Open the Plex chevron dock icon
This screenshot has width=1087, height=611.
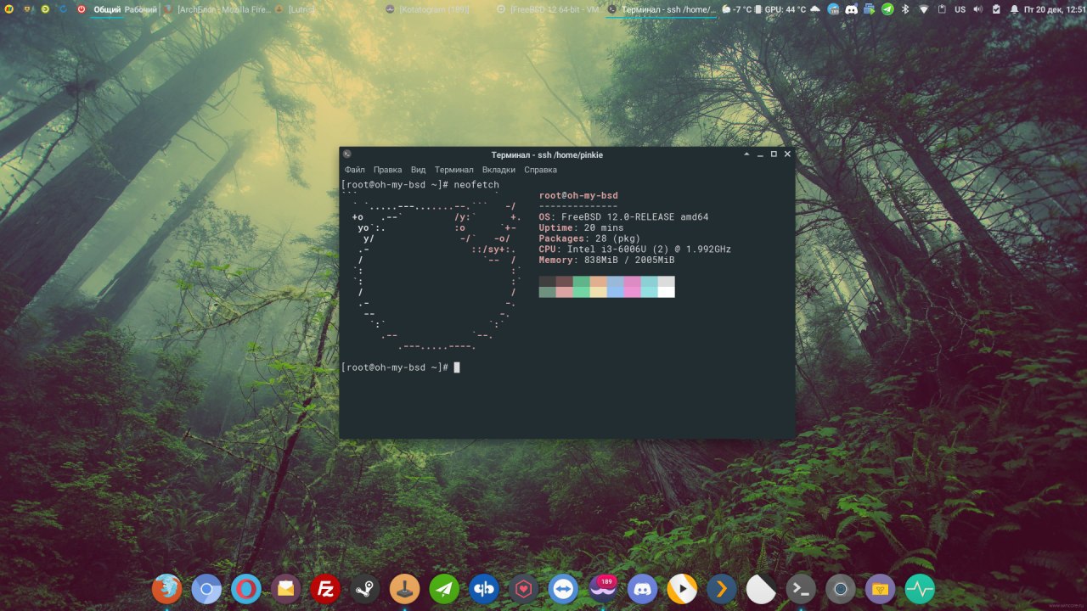722,588
